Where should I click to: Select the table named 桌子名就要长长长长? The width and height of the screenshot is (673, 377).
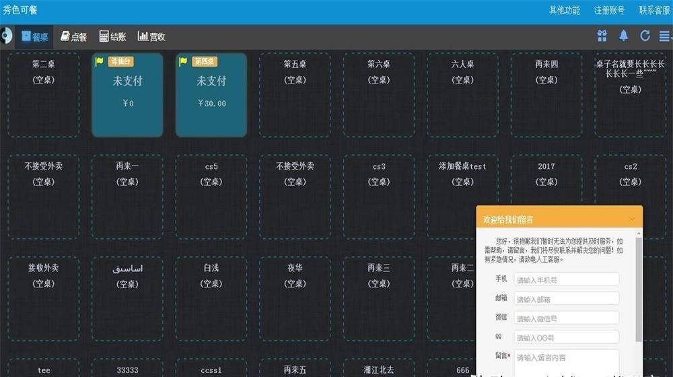(630, 95)
